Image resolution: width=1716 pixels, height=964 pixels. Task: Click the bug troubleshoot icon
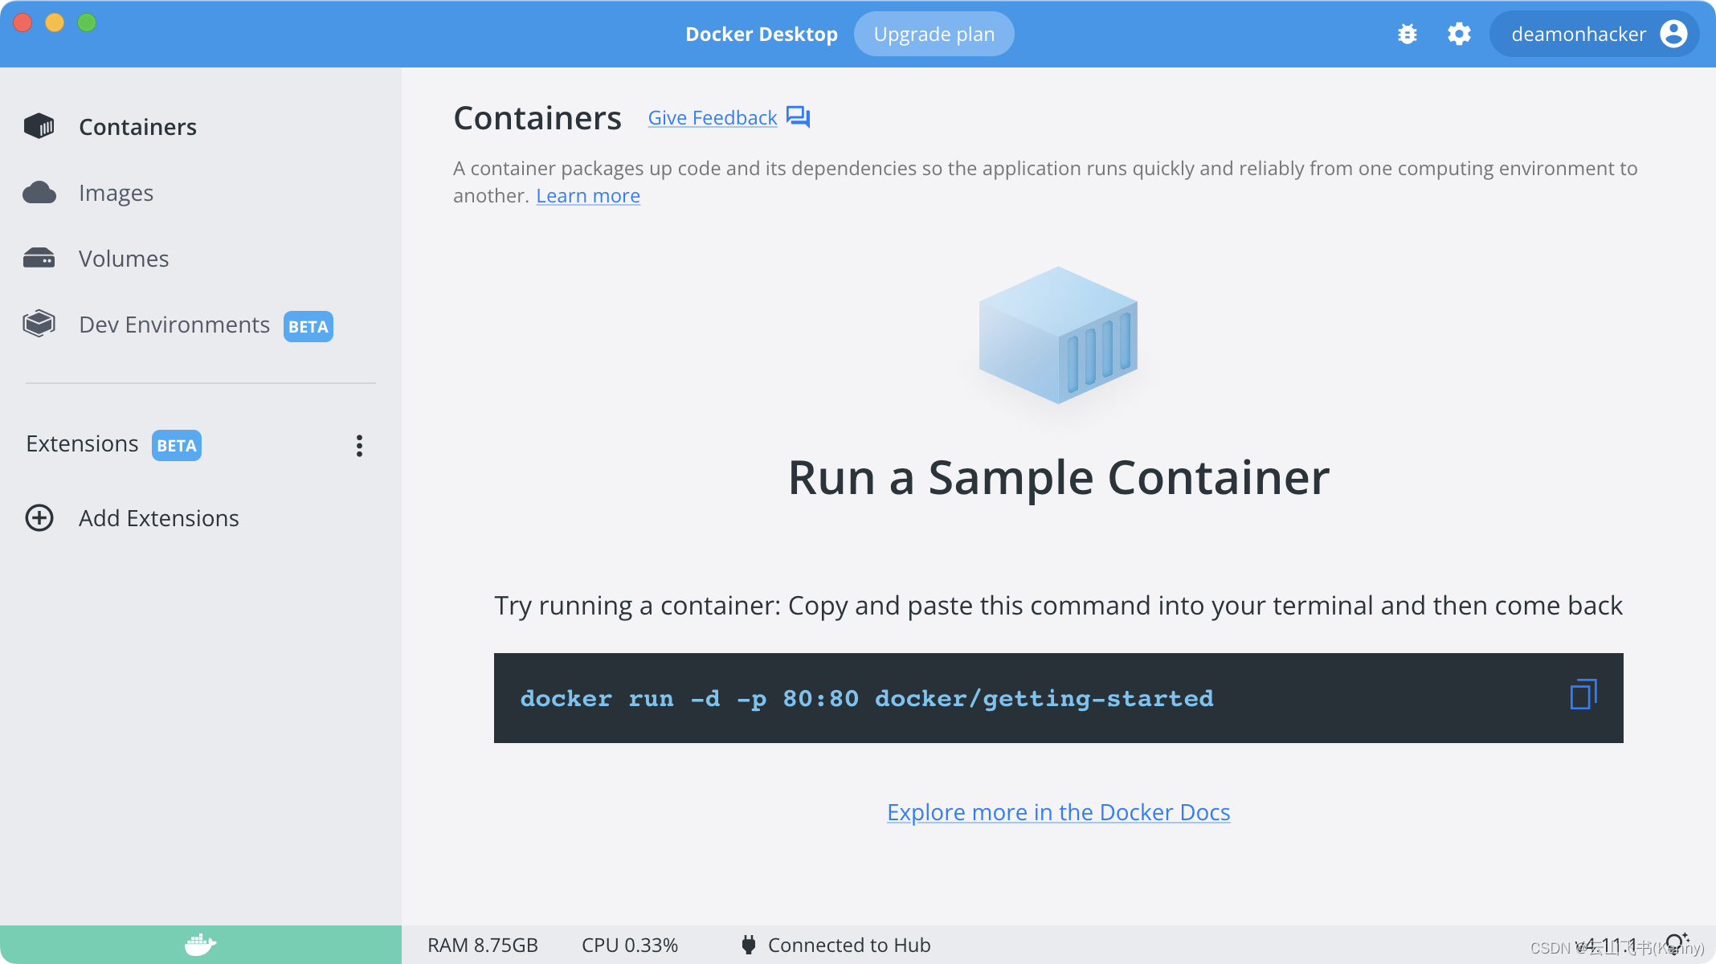(1407, 34)
